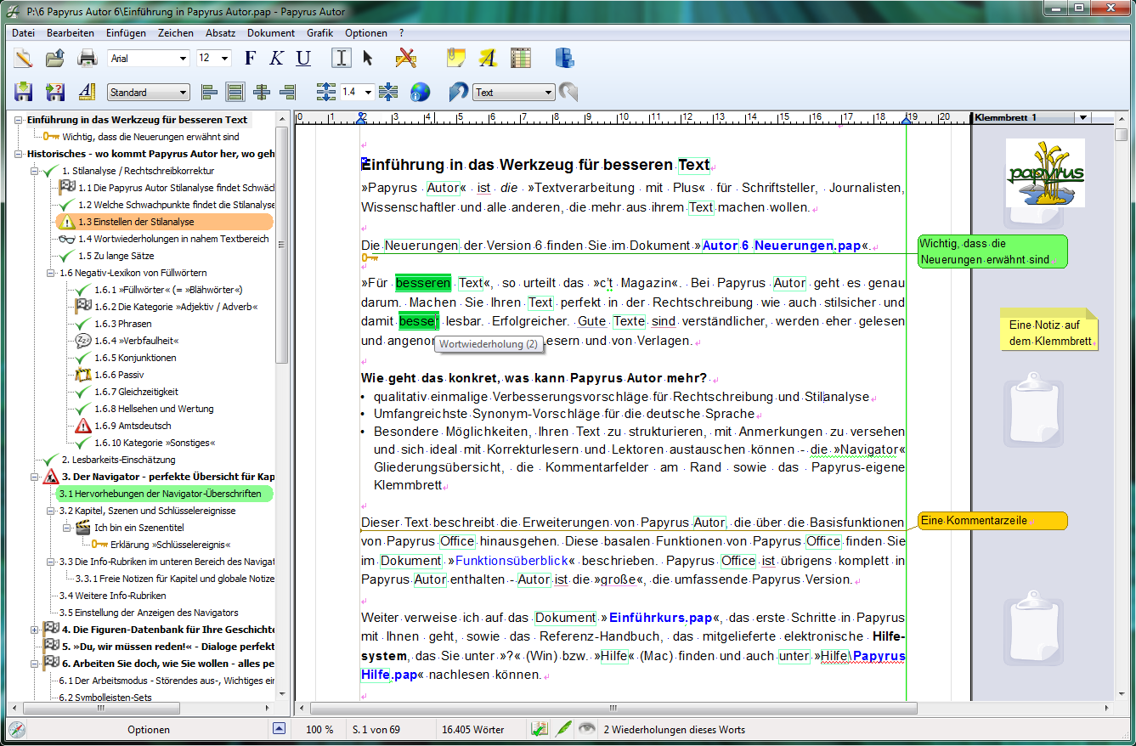Open the Text undo-type dropdown
This screenshot has width=1136, height=746.
click(549, 93)
